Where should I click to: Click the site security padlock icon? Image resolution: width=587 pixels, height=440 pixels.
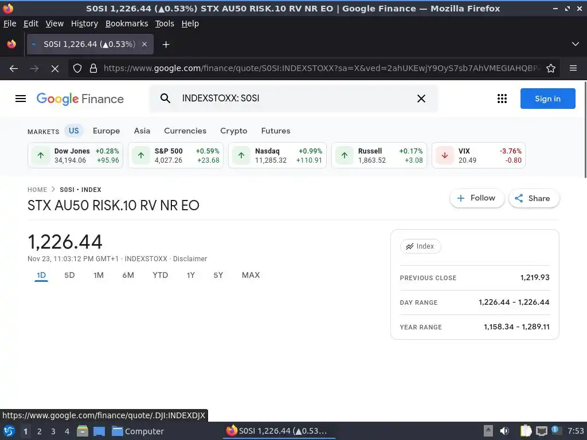[93, 69]
